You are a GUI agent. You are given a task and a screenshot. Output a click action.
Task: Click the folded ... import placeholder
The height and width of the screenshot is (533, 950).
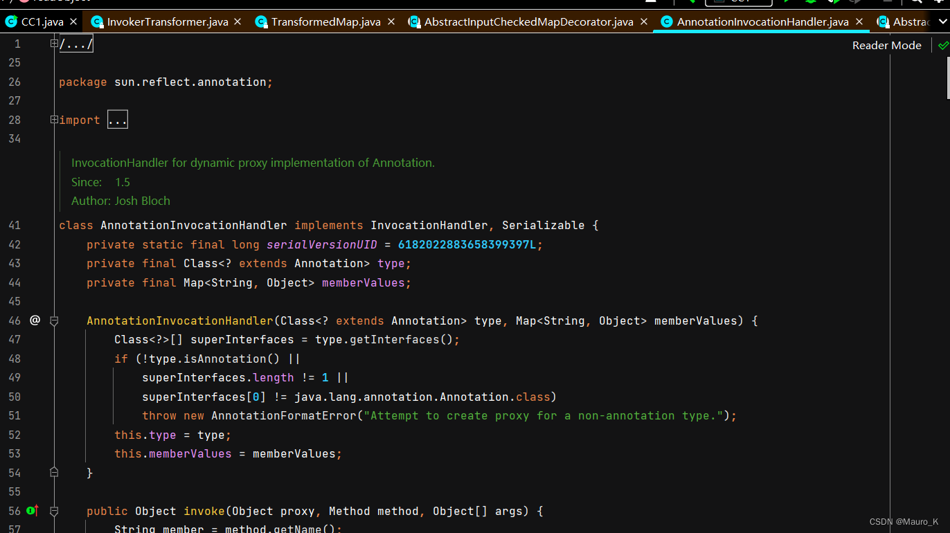(118, 120)
